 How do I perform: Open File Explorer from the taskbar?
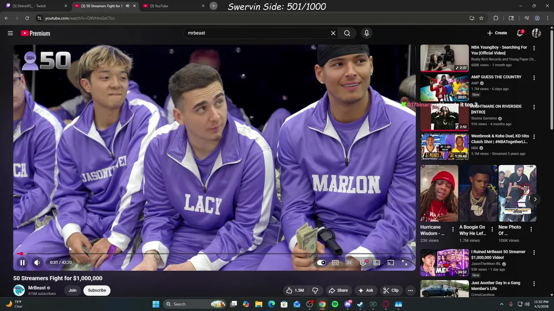click(x=259, y=304)
